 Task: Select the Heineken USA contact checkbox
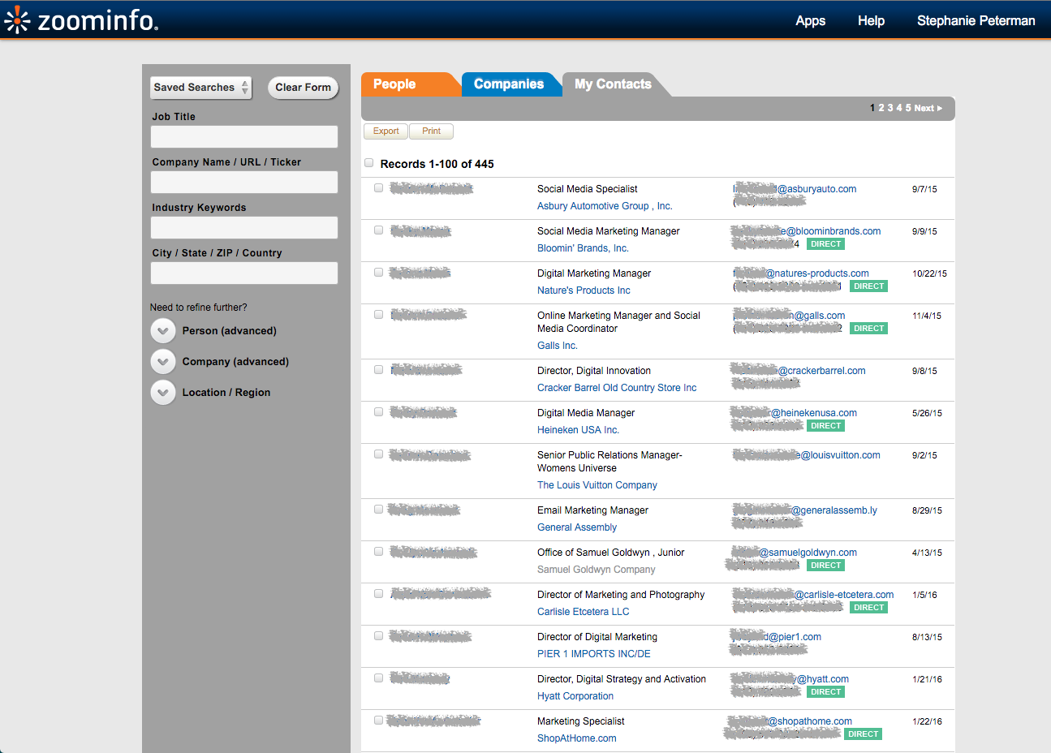coord(378,412)
